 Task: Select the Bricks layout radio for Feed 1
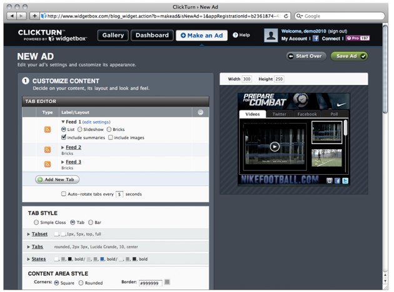[x=109, y=129]
